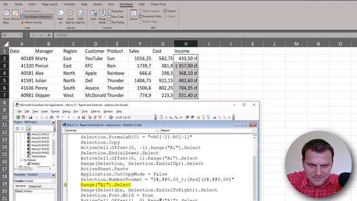Switch to the Data ribbon tab
This screenshot has height=201, width=357.
coord(84,4)
